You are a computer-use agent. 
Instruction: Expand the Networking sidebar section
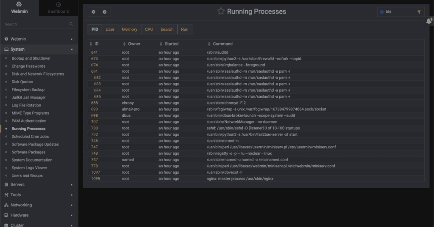[39, 205]
